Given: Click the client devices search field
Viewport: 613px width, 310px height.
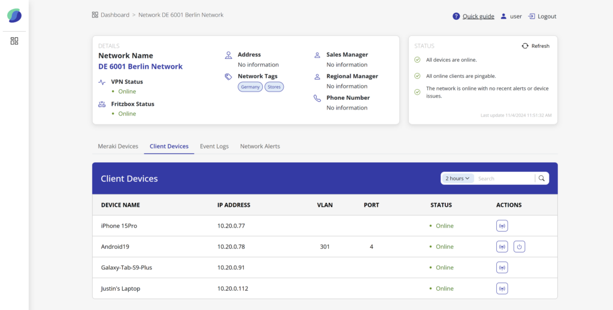Looking at the screenshot, I should pyautogui.click(x=504, y=178).
